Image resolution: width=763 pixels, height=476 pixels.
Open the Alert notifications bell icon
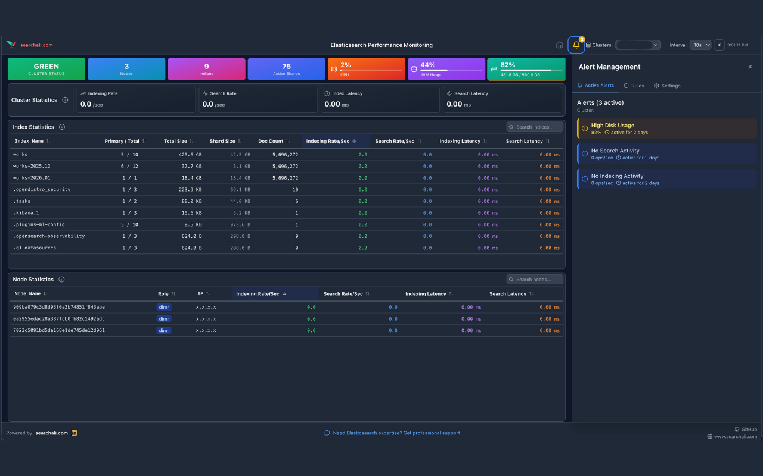tap(575, 45)
